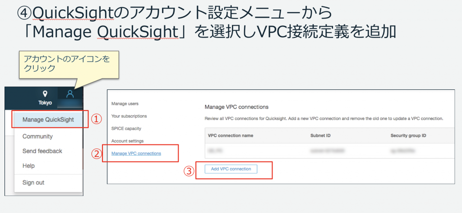Click Add VPC connection button
This screenshot has height=213, width=462.
tap(231, 169)
